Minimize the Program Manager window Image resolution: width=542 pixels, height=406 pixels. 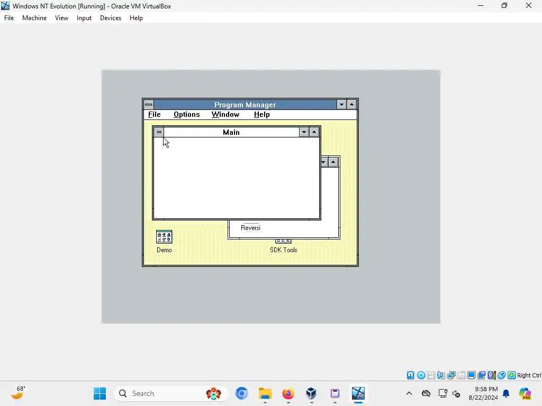click(341, 104)
